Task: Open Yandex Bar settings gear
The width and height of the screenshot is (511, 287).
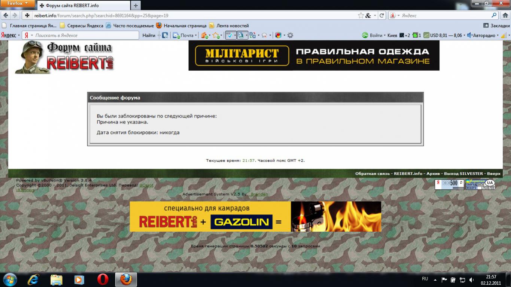Action: pyautogui.click(x=290, y=36)
